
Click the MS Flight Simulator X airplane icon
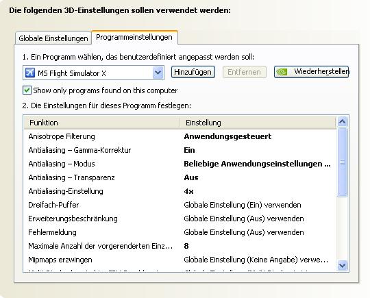(x=30, y=73)
